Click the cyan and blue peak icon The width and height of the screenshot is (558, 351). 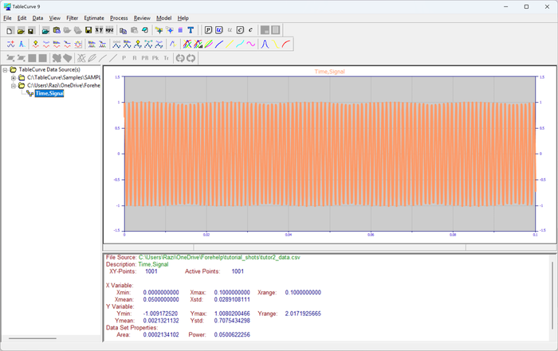tap(22, 44)
